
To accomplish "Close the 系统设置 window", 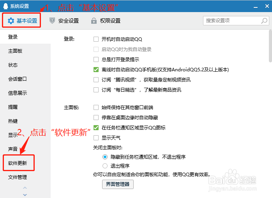I will click(267, 6).
